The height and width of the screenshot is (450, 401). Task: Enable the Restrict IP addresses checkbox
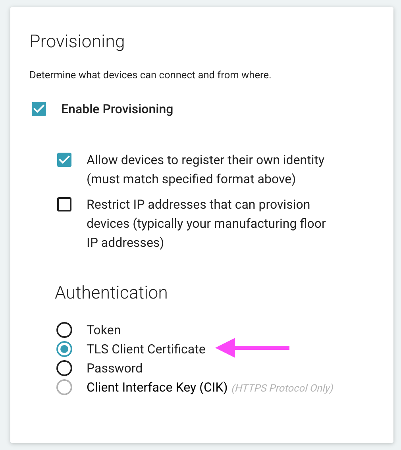click(x=64, y=205)
